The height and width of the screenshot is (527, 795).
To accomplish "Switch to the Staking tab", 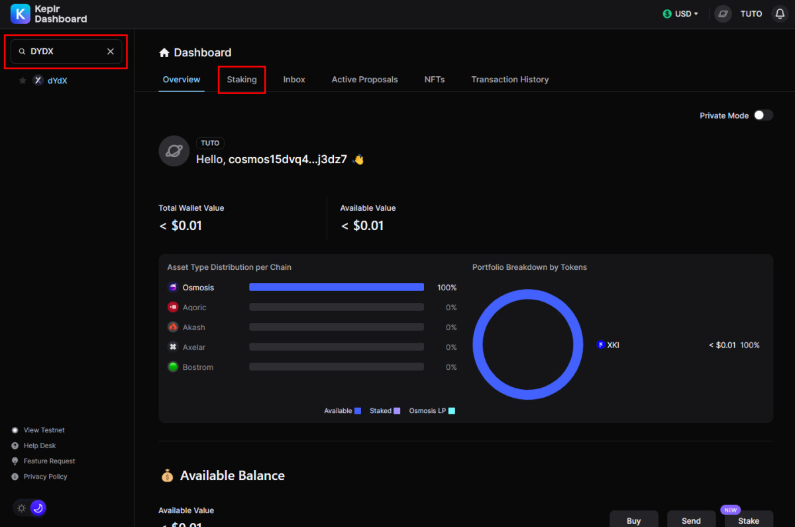I will point(242,80).
